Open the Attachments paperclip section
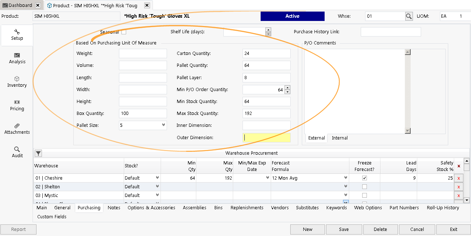This screenshot has width=471, height=236. [17, 129]
